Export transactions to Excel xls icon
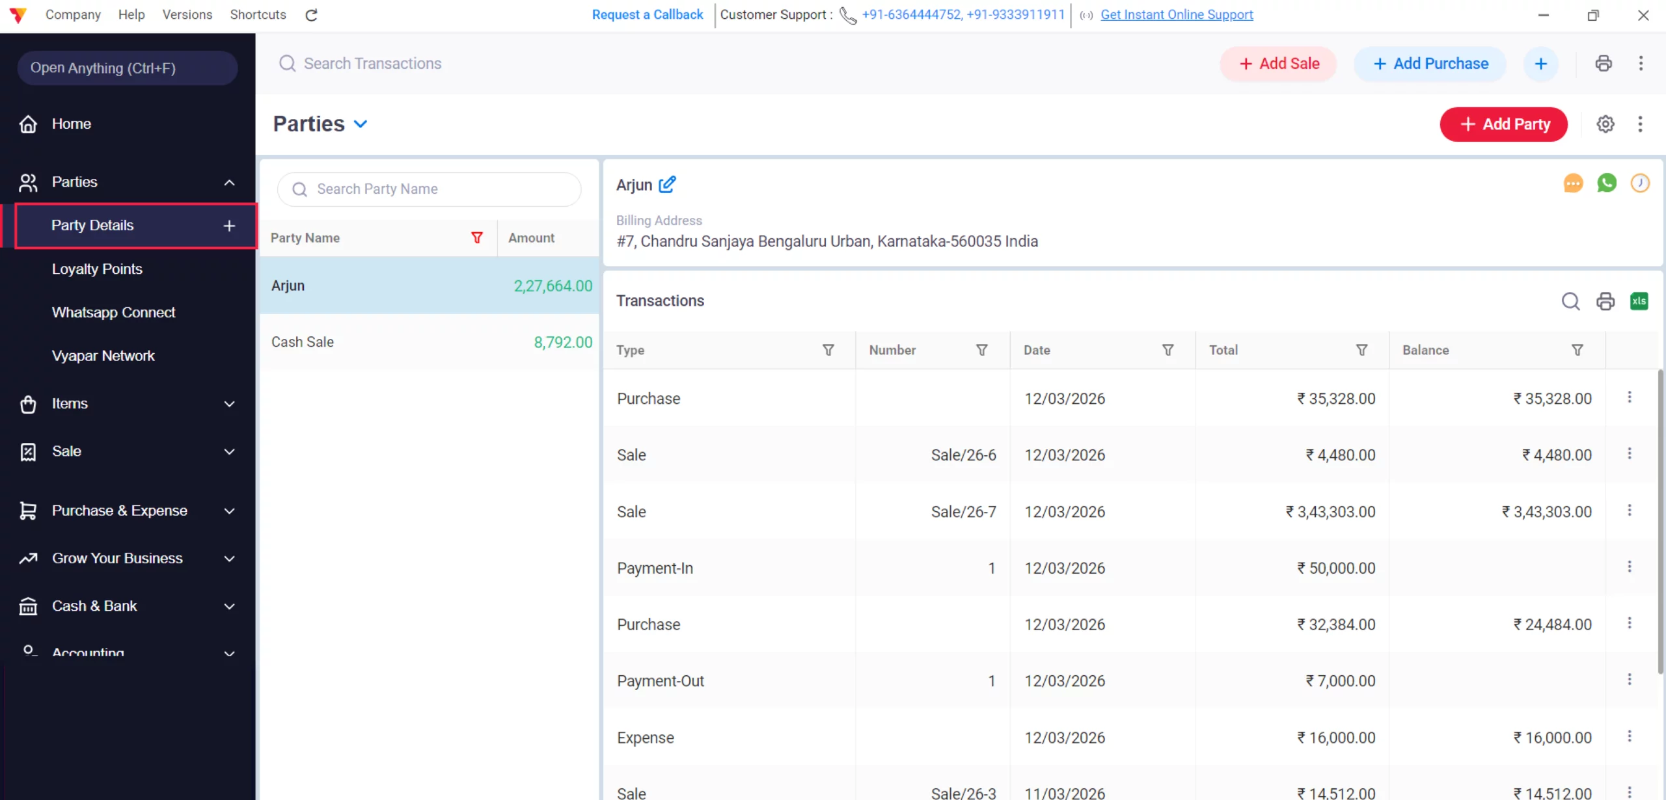Screen dimensions: 1666x800 click(1639, 301)
